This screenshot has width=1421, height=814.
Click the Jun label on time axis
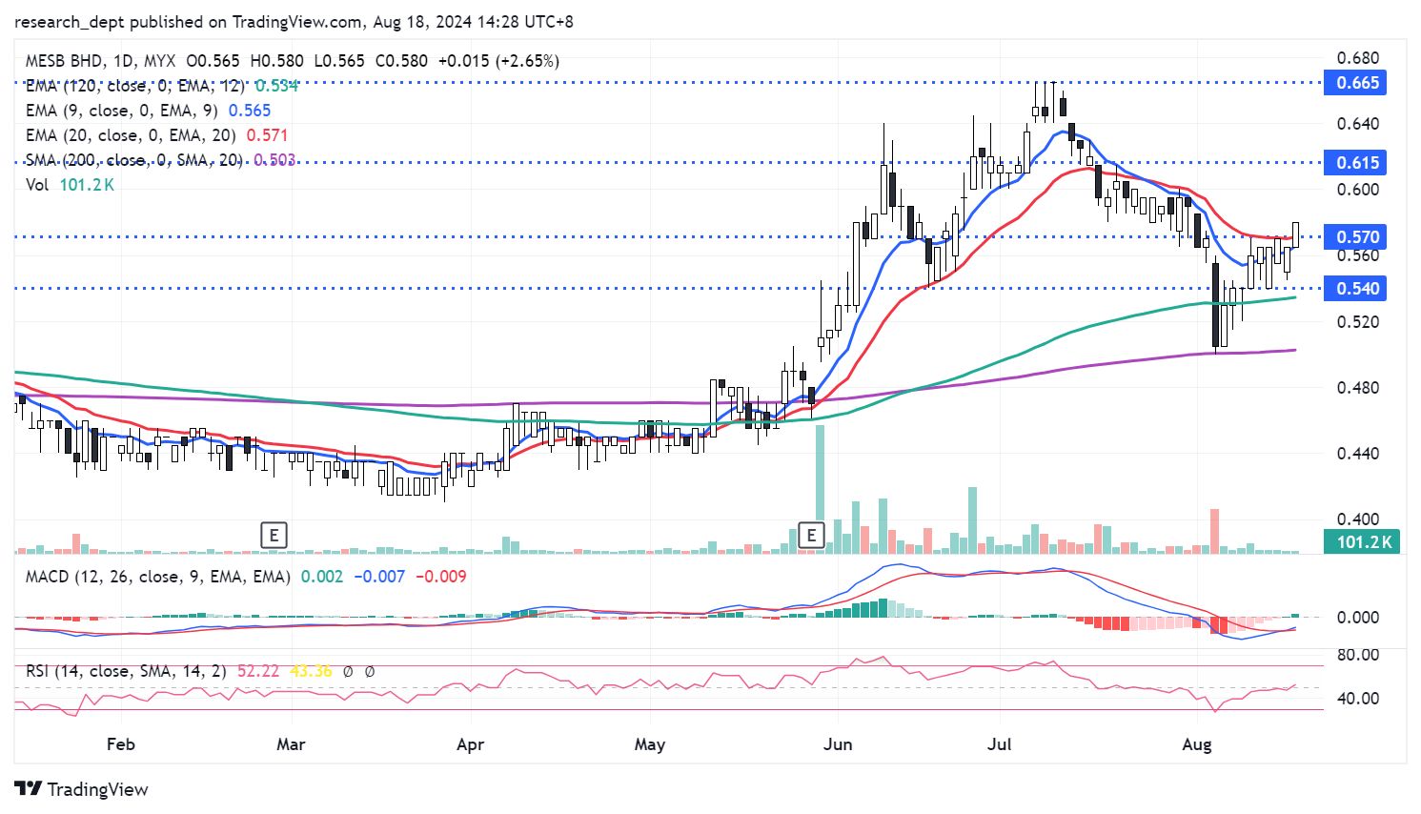point(838,744)
